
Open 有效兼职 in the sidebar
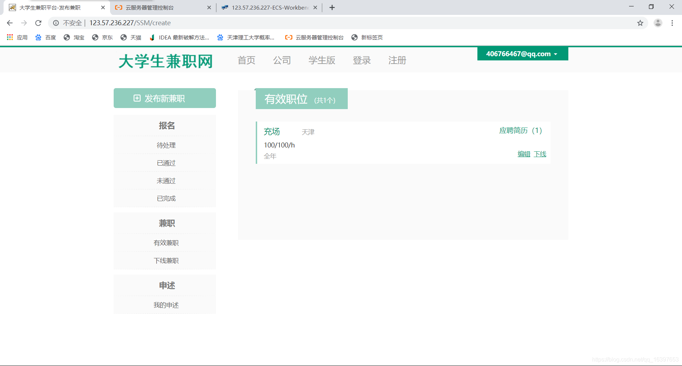tap(166, 243)
